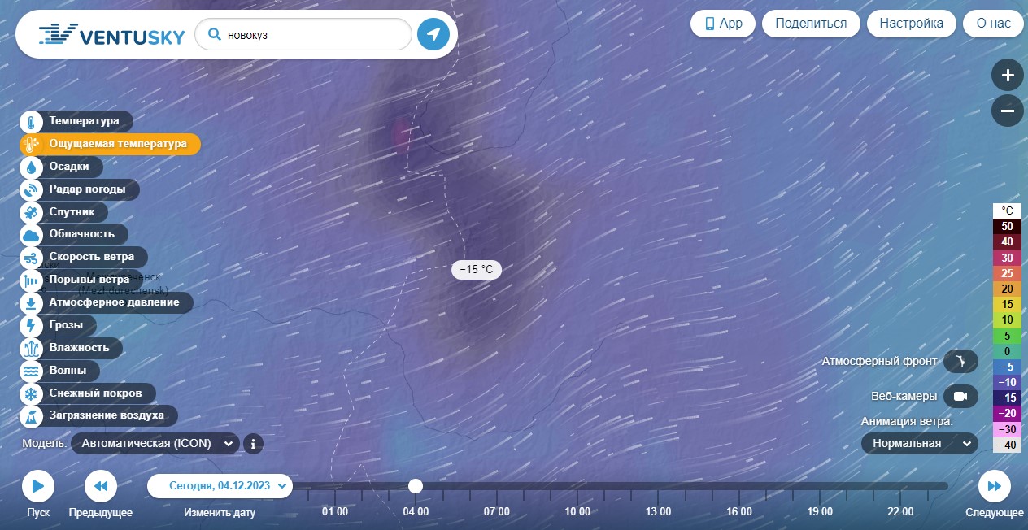Click the city search input field
Viewport: 1028px width, 530px height.
303,35
